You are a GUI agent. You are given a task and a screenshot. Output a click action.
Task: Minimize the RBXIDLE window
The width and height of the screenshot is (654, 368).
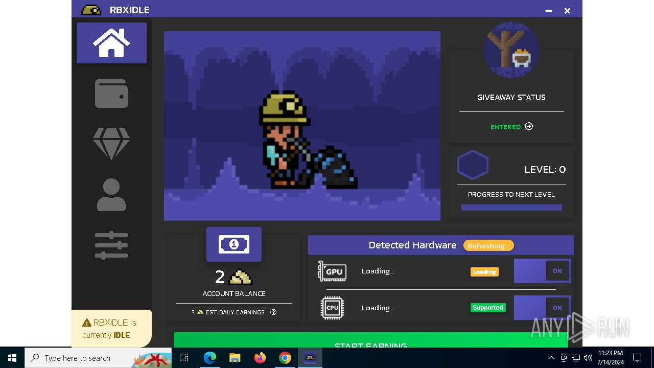coord(549,10)
